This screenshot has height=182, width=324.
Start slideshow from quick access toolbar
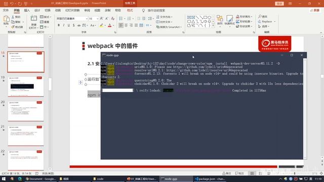26,4
